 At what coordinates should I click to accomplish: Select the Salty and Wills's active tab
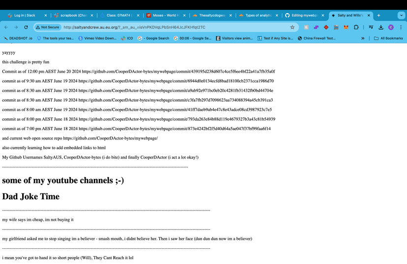point(350,15)
